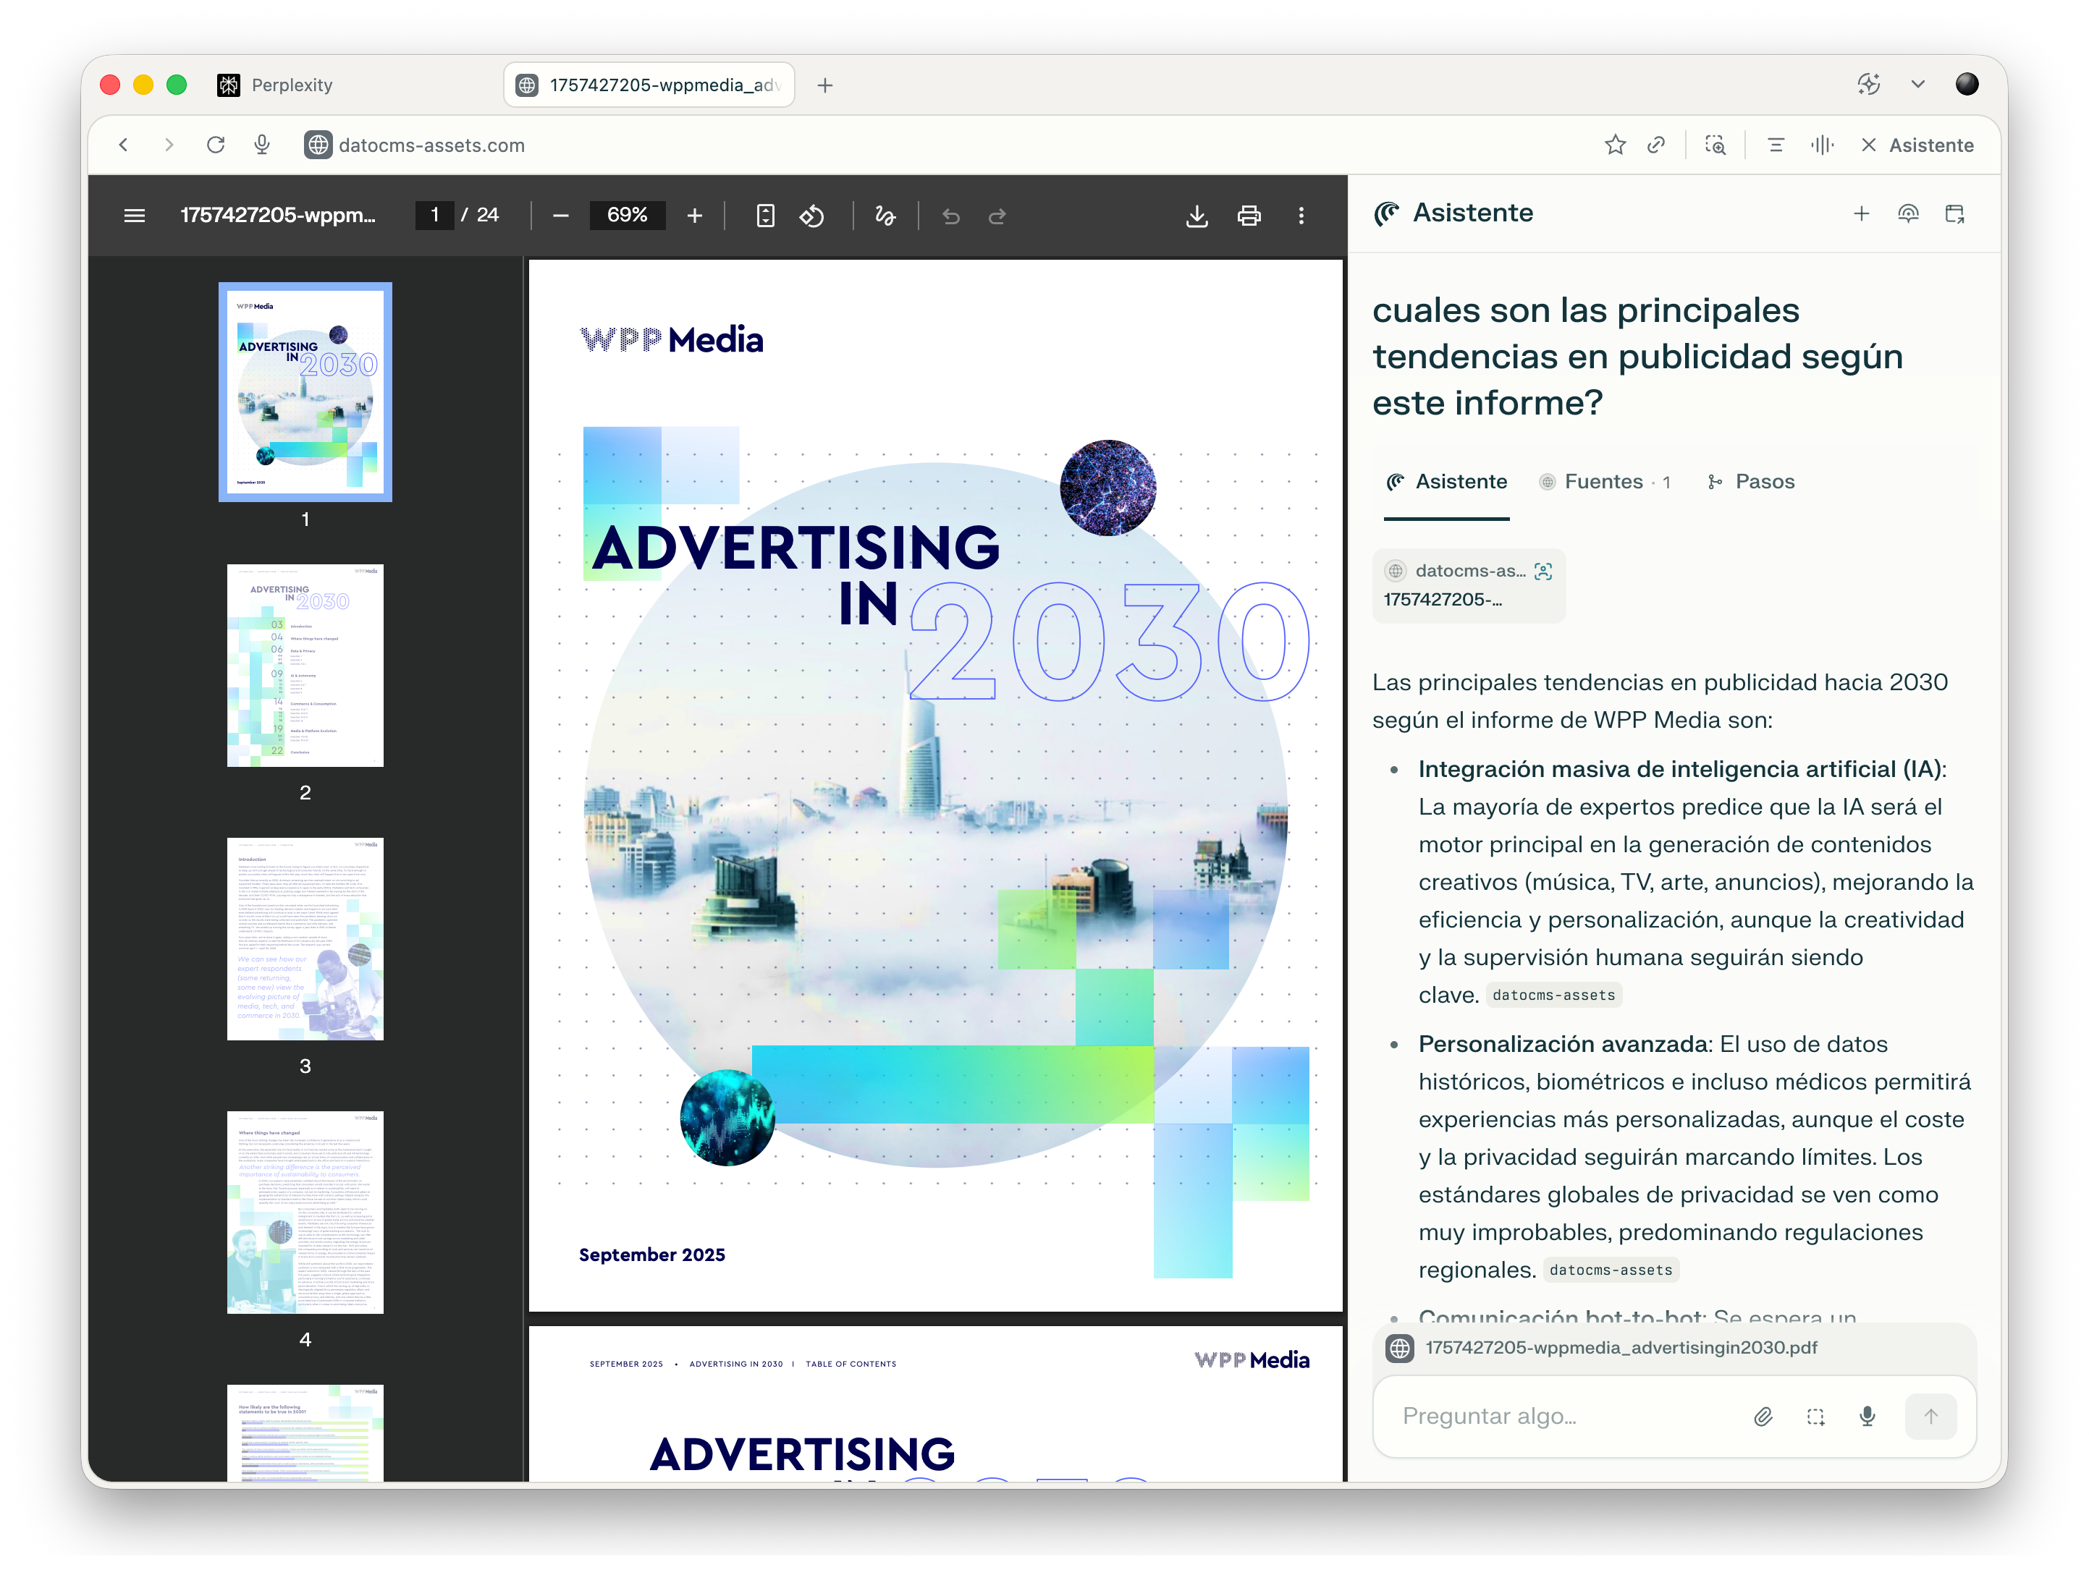Switch to the Pasos tab
Screen dimensions: 2089x1596
point(1751,482)
